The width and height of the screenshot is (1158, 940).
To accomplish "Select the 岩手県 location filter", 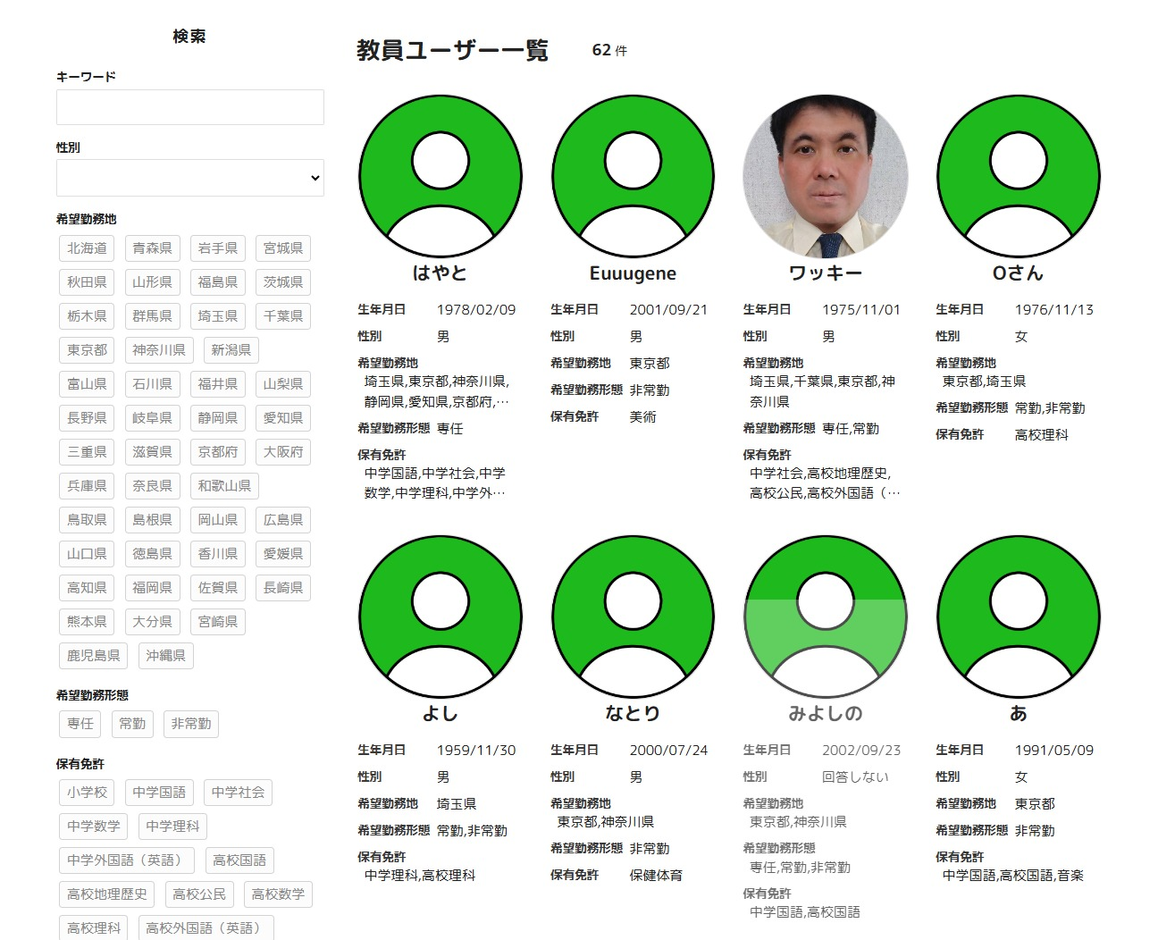I will [x=218, y=248].
